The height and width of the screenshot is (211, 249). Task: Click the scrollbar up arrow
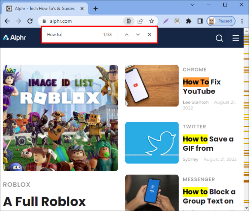(246, 31)
